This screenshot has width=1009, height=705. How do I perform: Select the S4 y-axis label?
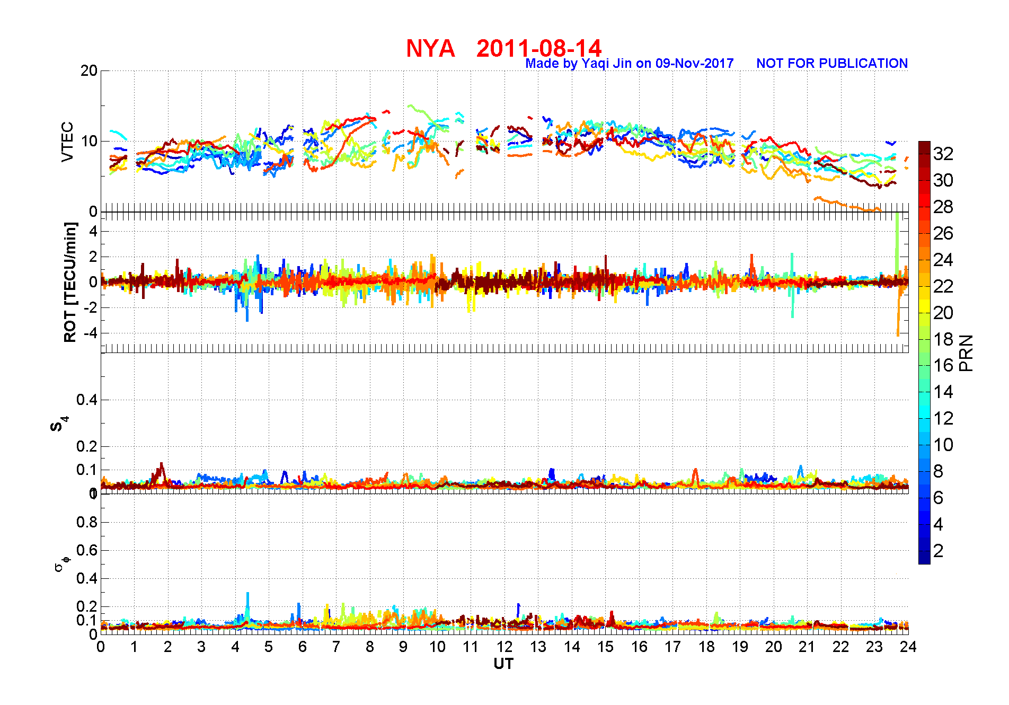(58, 424)
